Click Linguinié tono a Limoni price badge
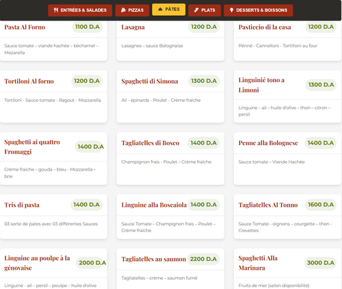The height and width of the screenshot is (289, 342). 321,85
